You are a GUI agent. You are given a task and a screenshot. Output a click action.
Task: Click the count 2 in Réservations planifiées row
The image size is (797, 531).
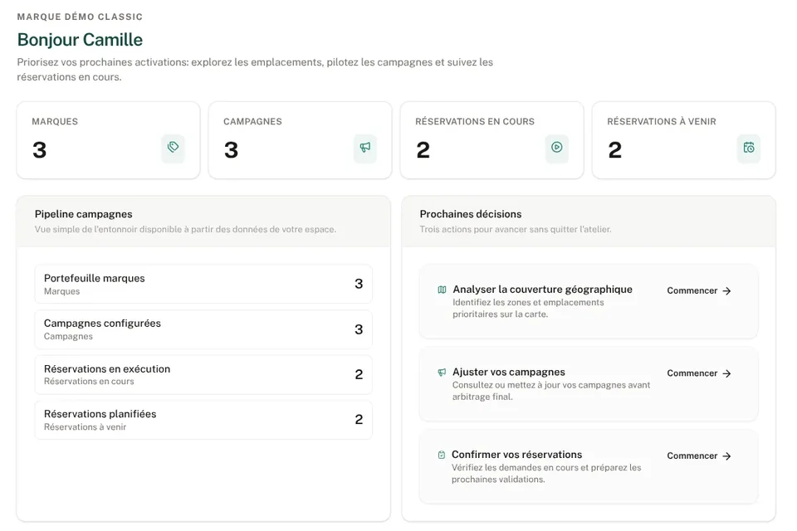coord(359,419)
